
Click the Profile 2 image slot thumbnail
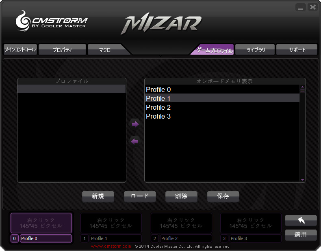coord(181,223)
